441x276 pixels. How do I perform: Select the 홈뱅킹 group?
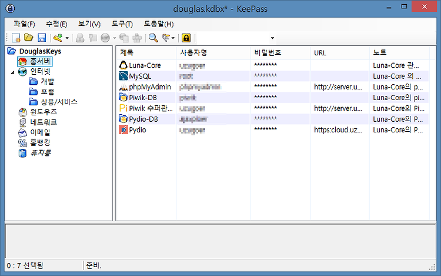40,142
